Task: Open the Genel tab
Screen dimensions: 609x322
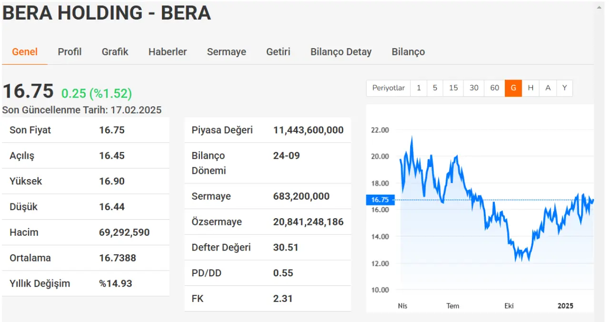Action: coord(25,52)
